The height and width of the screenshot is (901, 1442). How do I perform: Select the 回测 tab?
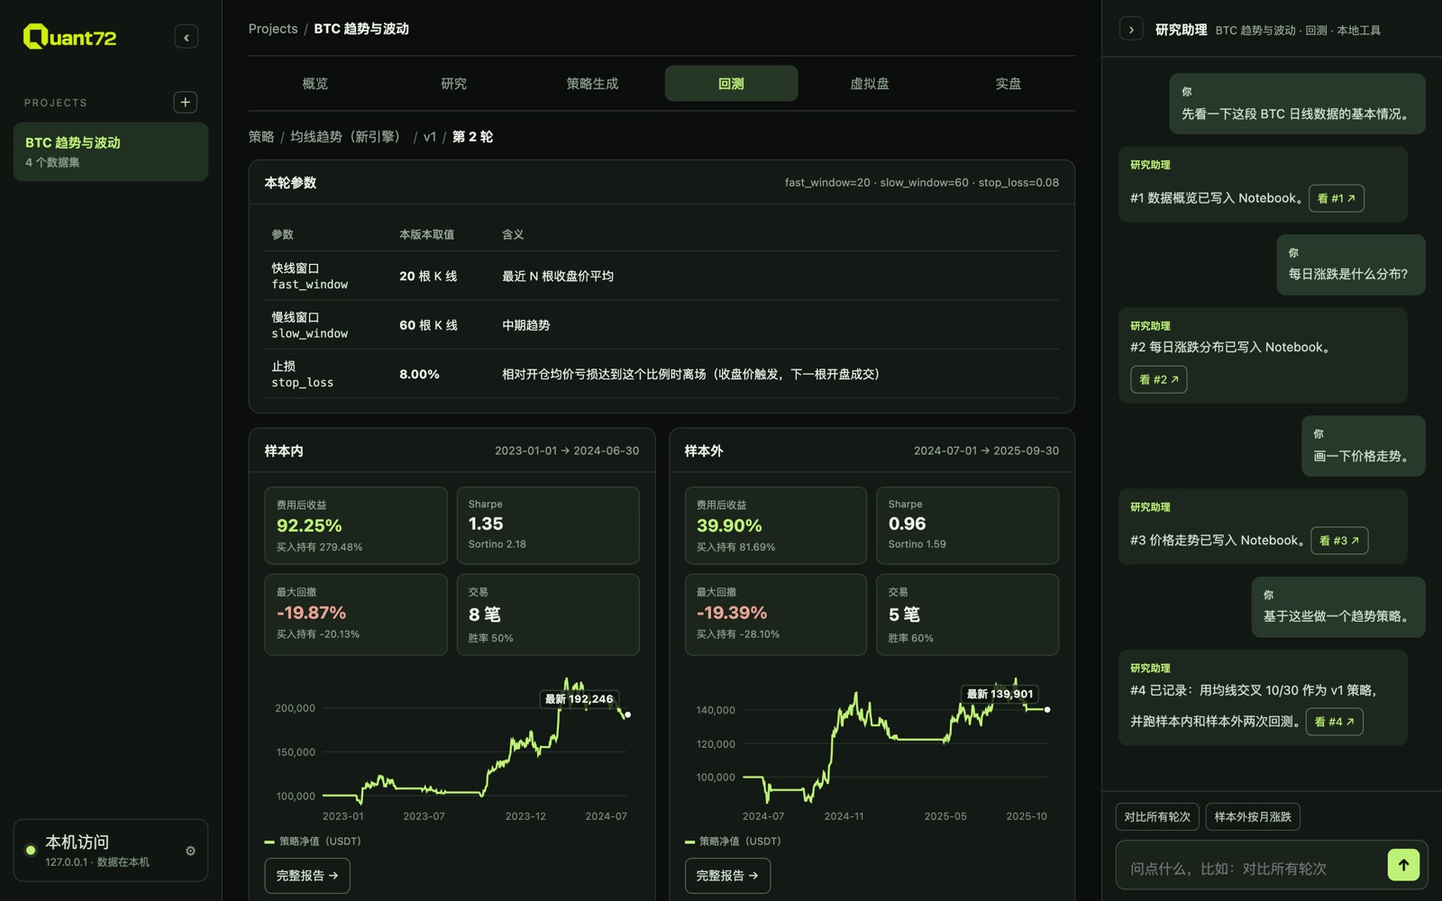(731, 83)
